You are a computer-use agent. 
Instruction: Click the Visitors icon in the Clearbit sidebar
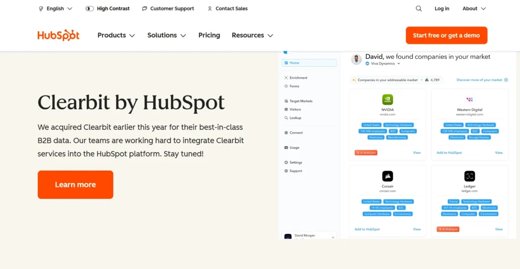(x=286, y=109)
